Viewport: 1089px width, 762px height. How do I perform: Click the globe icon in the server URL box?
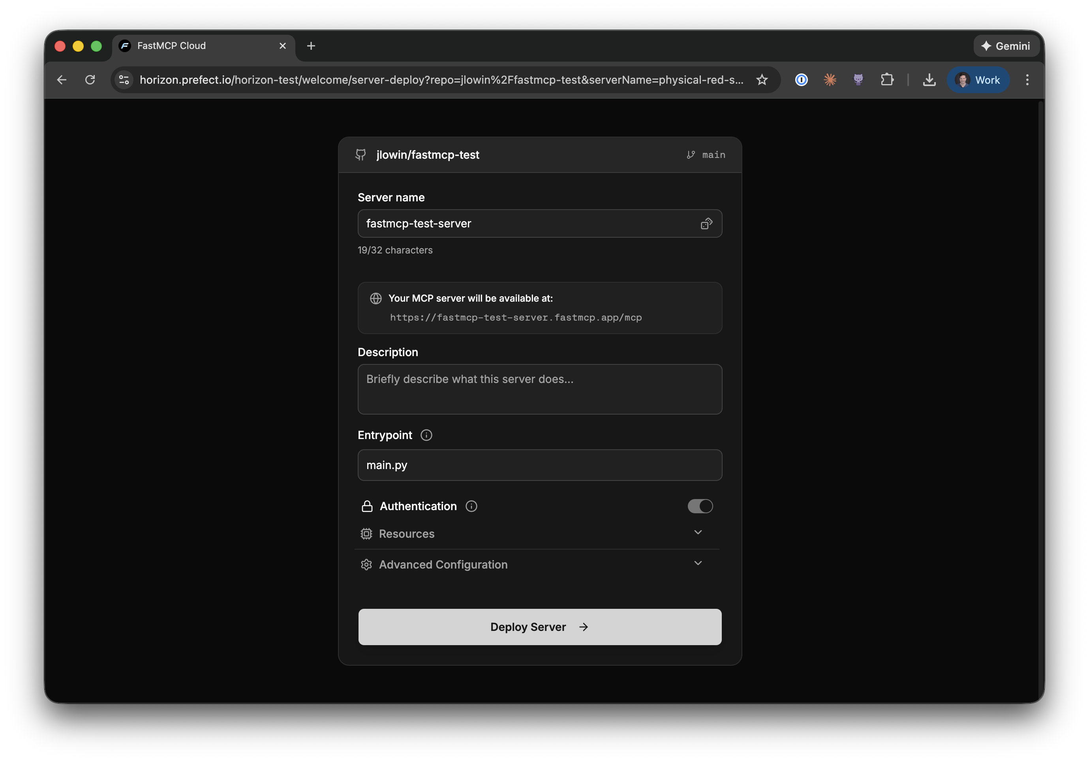376,298
